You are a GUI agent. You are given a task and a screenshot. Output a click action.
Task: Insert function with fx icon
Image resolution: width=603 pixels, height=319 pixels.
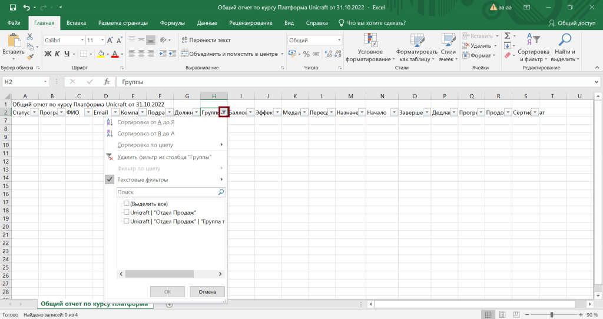click(x=107, y=82)
